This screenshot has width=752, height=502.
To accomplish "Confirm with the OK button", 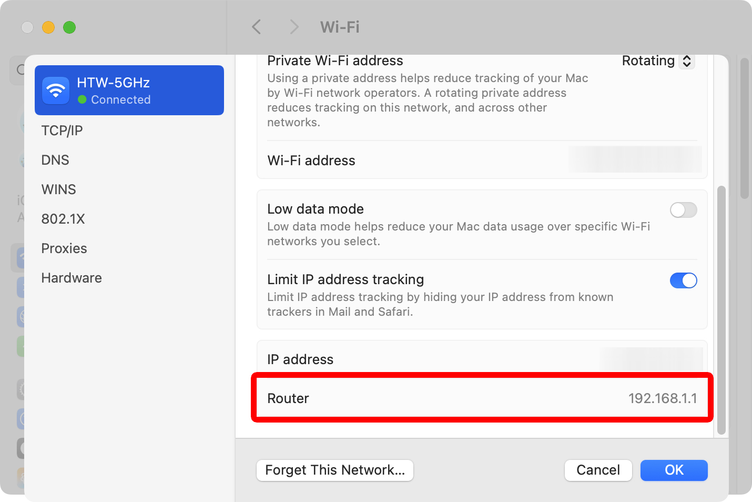I will point(674,470).
